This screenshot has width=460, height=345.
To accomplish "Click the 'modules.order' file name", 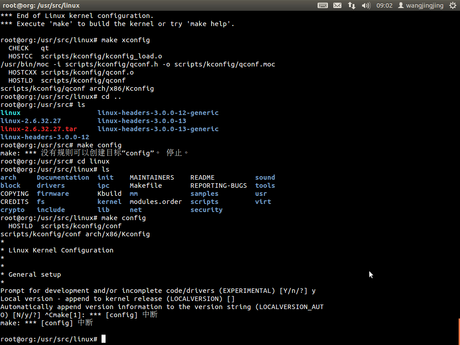I will (156, 202).
